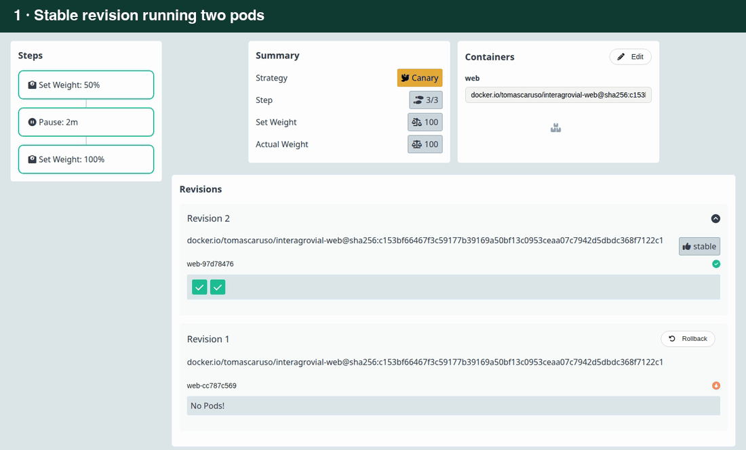This screenshot has height=450, width=746.
Task: Click the second healthy pod checkmark
Action: pos(218,287)
